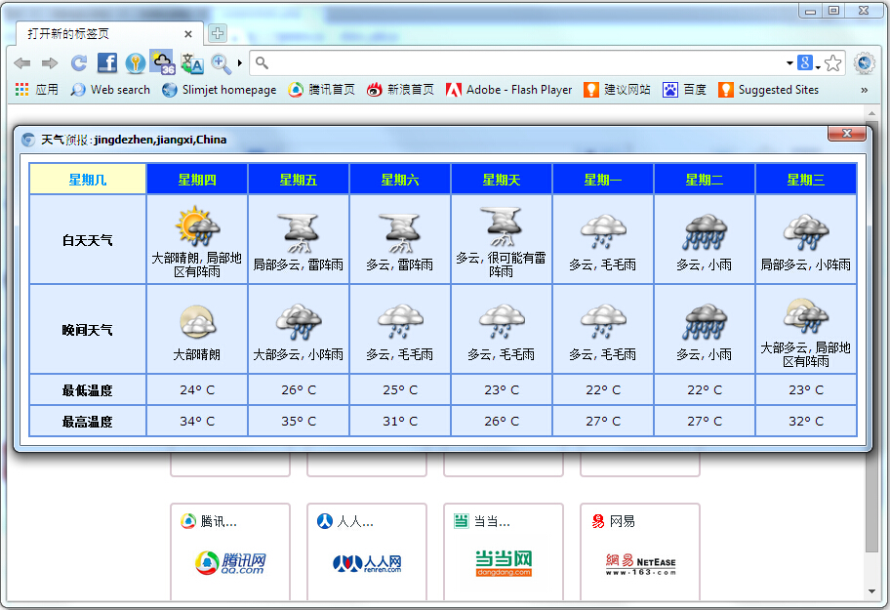Open the Facebook toolbar icon
The image size is (890, 610).
(x=107, y=62)
